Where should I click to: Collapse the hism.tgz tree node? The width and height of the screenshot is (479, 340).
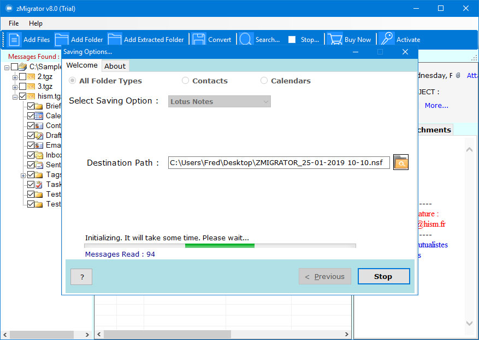coord(15,97)
